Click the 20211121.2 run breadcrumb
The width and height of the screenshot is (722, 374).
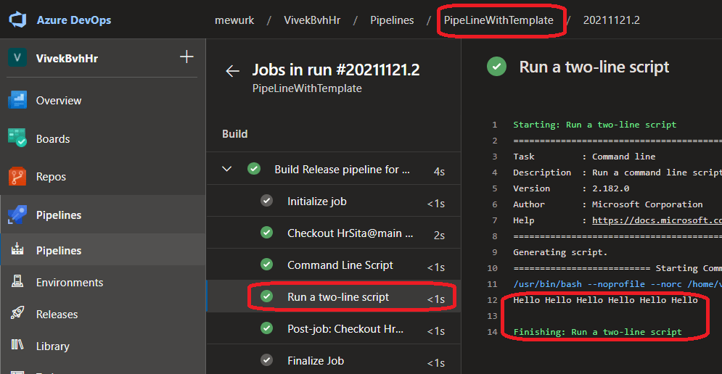pyautogui.click(x=612, y=20)
